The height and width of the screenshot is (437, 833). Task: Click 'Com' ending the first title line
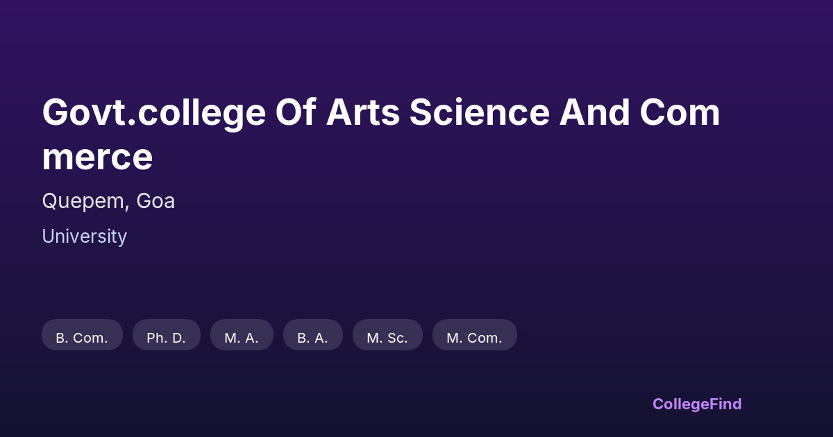tap(680, 113)
